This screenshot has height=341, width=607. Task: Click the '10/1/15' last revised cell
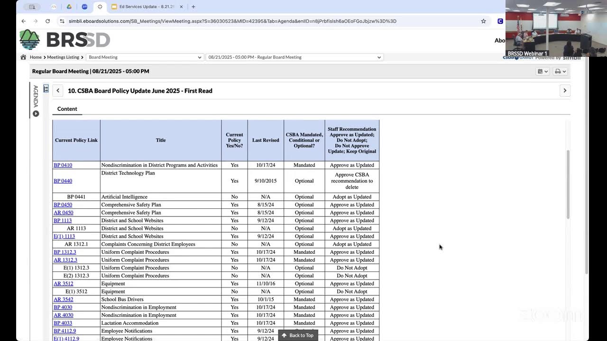266,299
